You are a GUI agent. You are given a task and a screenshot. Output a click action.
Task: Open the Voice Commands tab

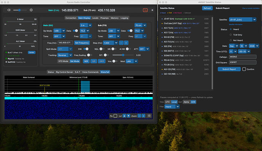[90, 72]
